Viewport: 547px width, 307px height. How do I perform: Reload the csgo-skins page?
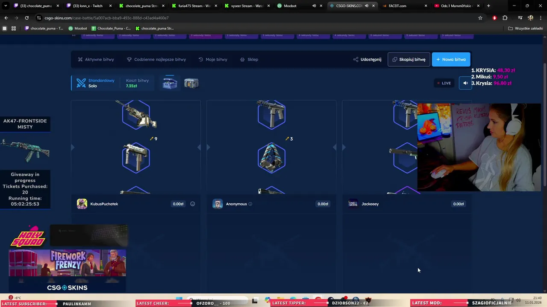26,18
